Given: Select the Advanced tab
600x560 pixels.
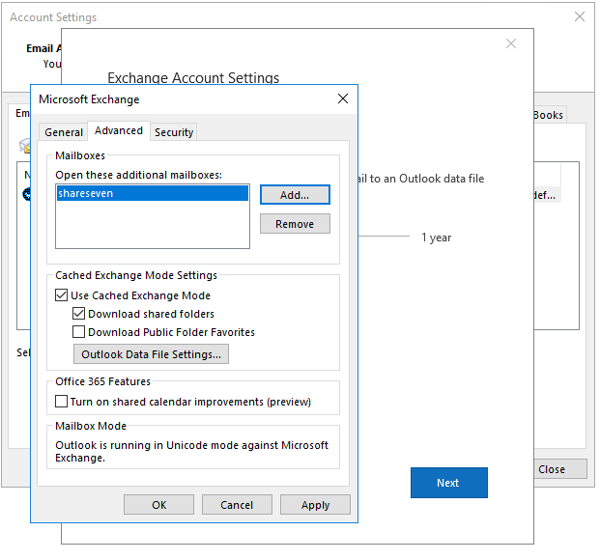Looking at the screenshot, I should coord(119,130).
